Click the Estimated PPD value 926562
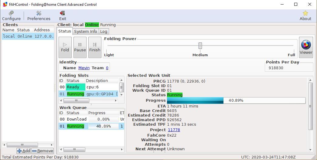 (174, 120)
